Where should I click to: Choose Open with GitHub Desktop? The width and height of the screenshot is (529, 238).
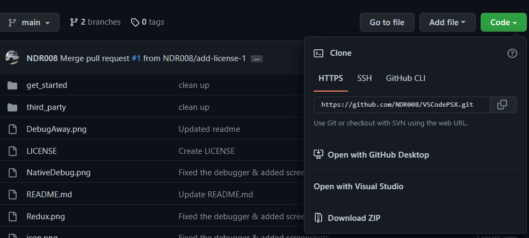pos(372,155)
